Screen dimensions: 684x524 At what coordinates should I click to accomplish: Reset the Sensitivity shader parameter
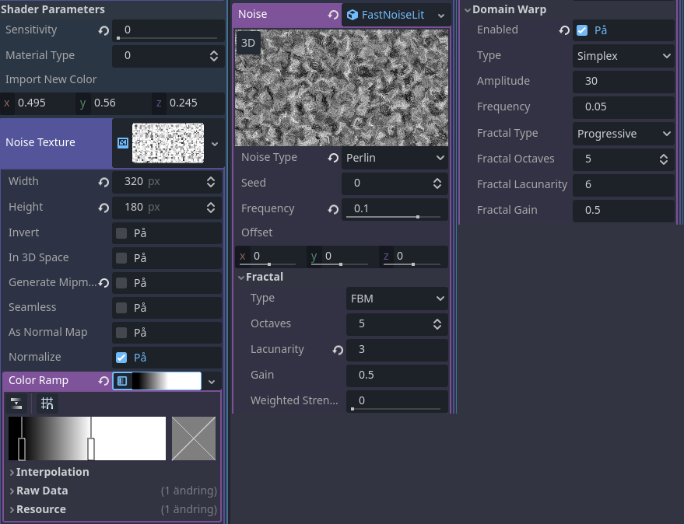(x=103, y=30)
